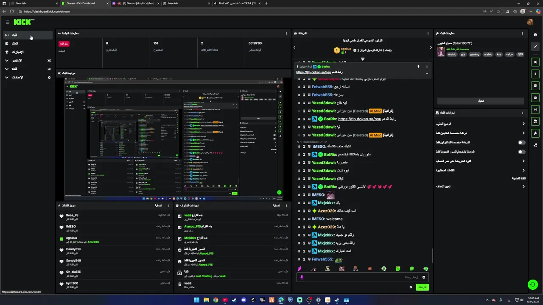Click the camera icon in the right sidebar
The height and width of the screenshot is (305, 543).
(x=535, y=121)
